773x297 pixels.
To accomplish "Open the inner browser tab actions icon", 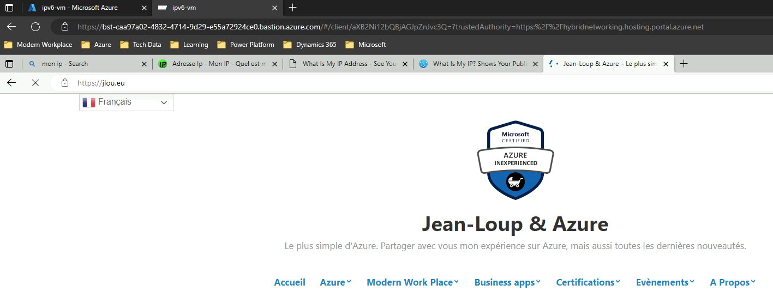I will 9,64.
